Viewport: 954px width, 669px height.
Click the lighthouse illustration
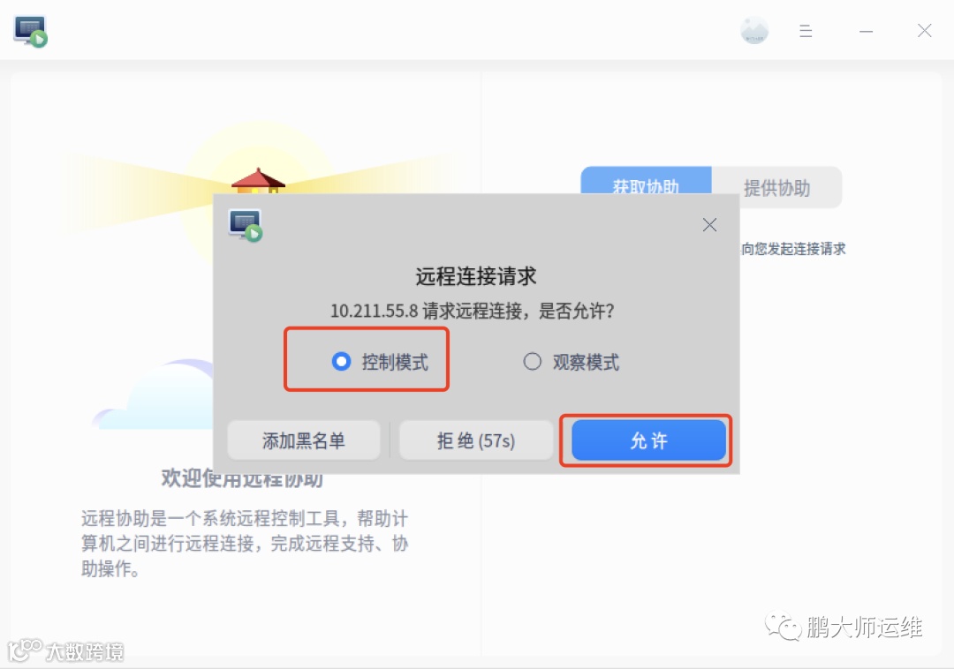[258, 181]
